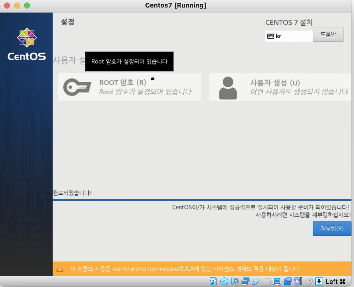Open the recording status icon
354x287 pixels.
click(x=287, y=281)
